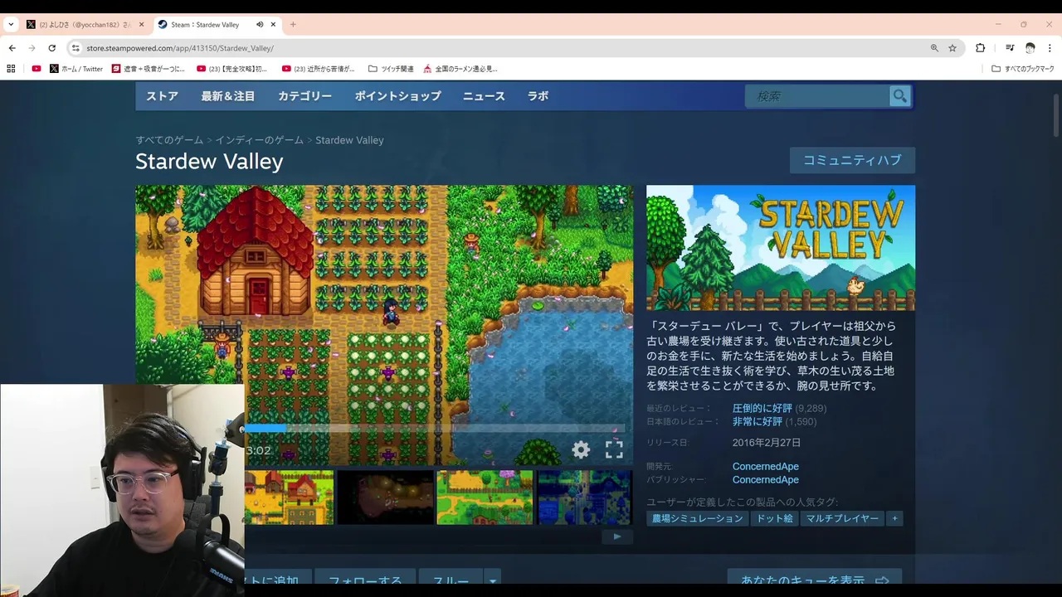The height and width of the screenshot is (597, 1062).
Task: Open the 遮音＋吸音が一つに bookmark
Action: [149, 69]
